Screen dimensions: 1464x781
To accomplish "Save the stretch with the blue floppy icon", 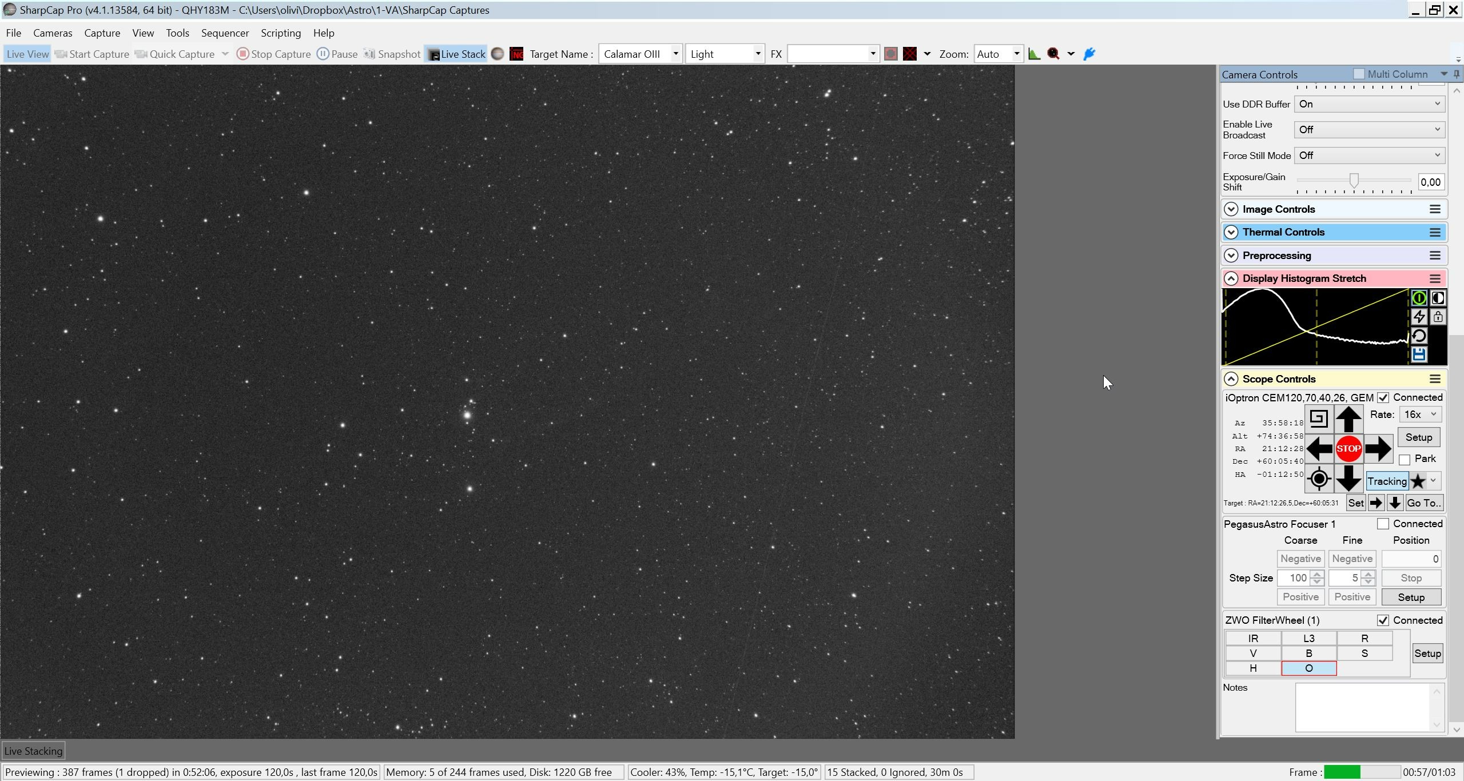I will tap(1419, 354).
